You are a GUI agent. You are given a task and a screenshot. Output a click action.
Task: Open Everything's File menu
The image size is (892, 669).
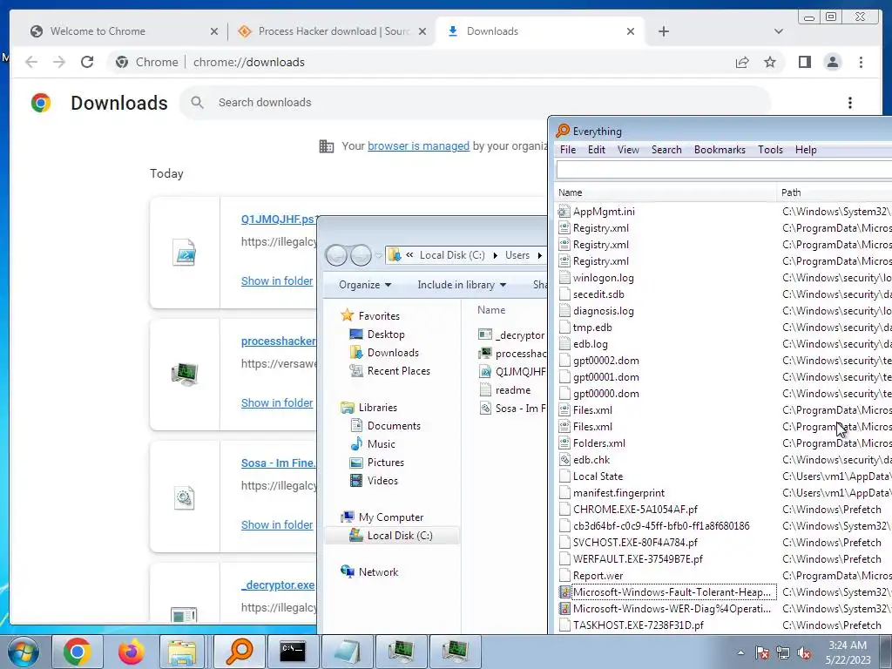tap(568, 150)
